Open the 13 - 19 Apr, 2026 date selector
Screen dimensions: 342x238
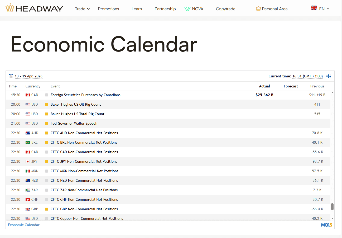point(28,76)
